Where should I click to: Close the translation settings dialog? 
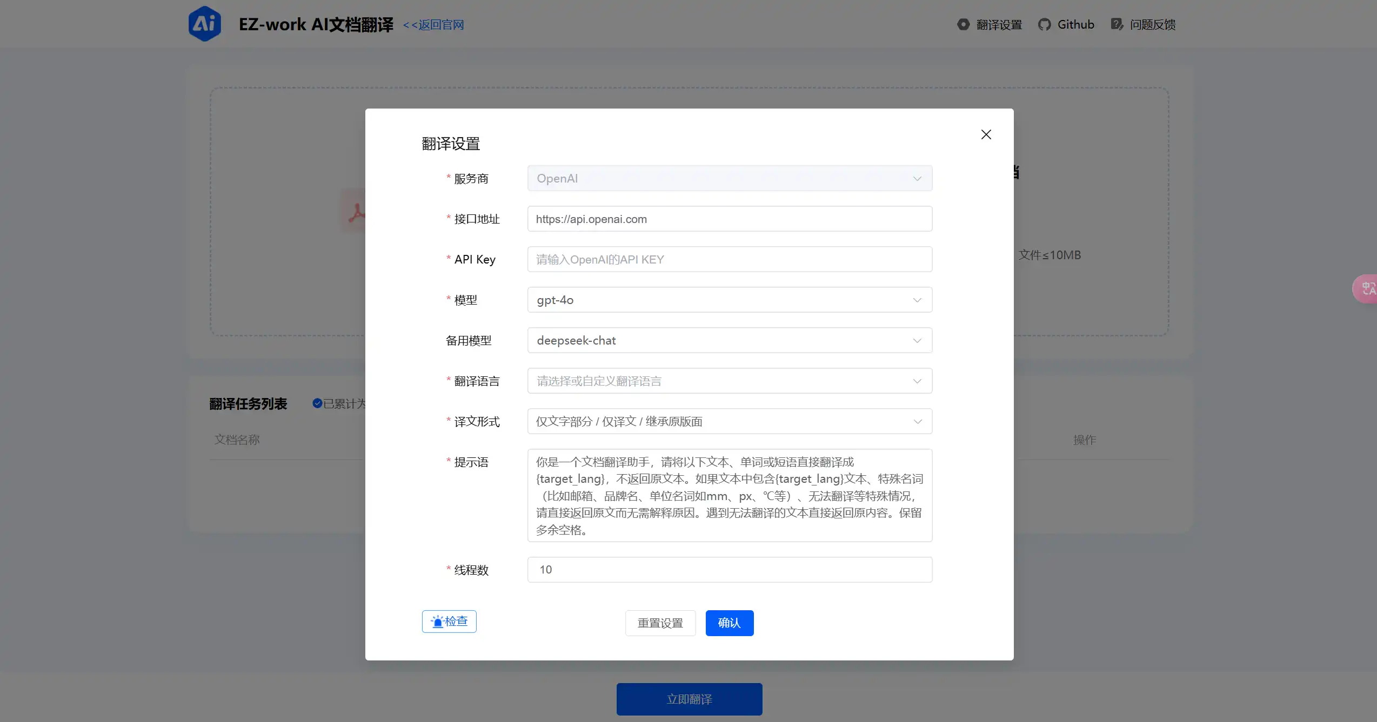click(986, 134)
